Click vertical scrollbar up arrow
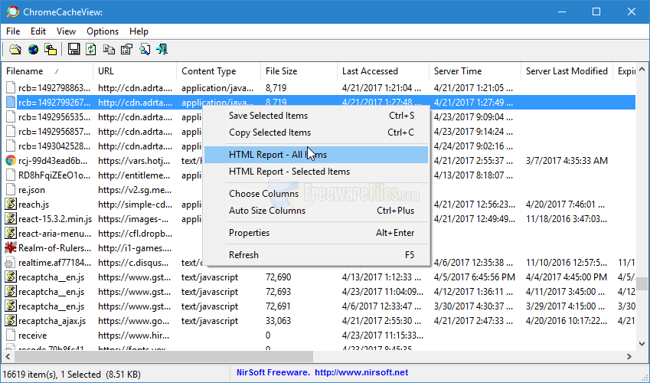The height and width of the screenshot is (383, 650). 642,69
